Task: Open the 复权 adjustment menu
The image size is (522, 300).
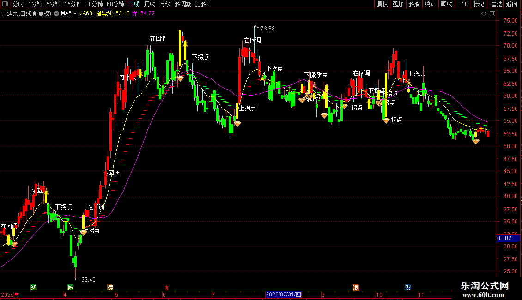Action: tap(382, 4)
